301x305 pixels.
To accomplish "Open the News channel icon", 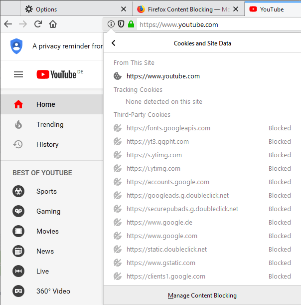I will [18, 251].
